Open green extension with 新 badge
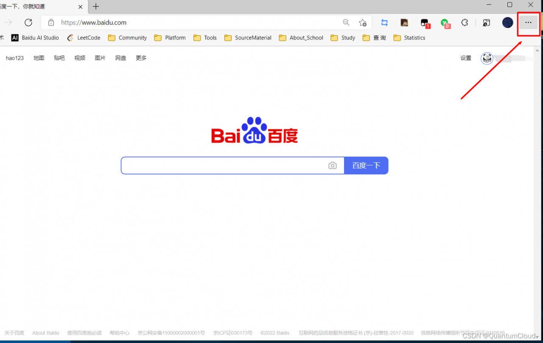543x343 pixels. click(445, 23)
